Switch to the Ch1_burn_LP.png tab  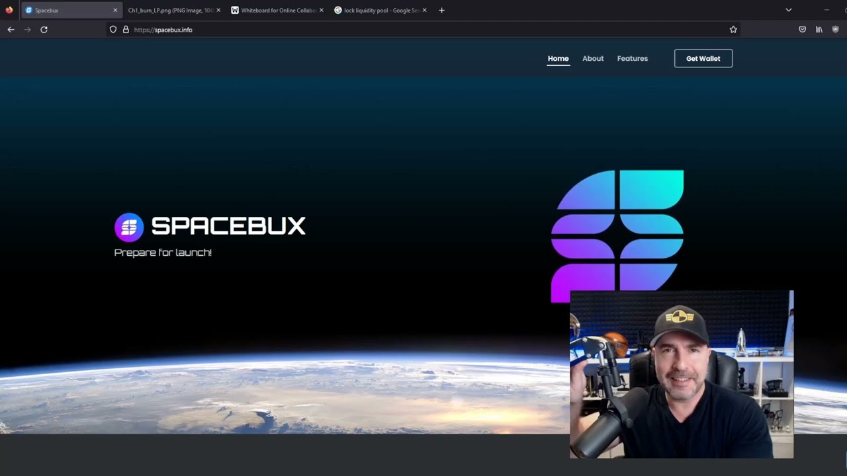175,11
